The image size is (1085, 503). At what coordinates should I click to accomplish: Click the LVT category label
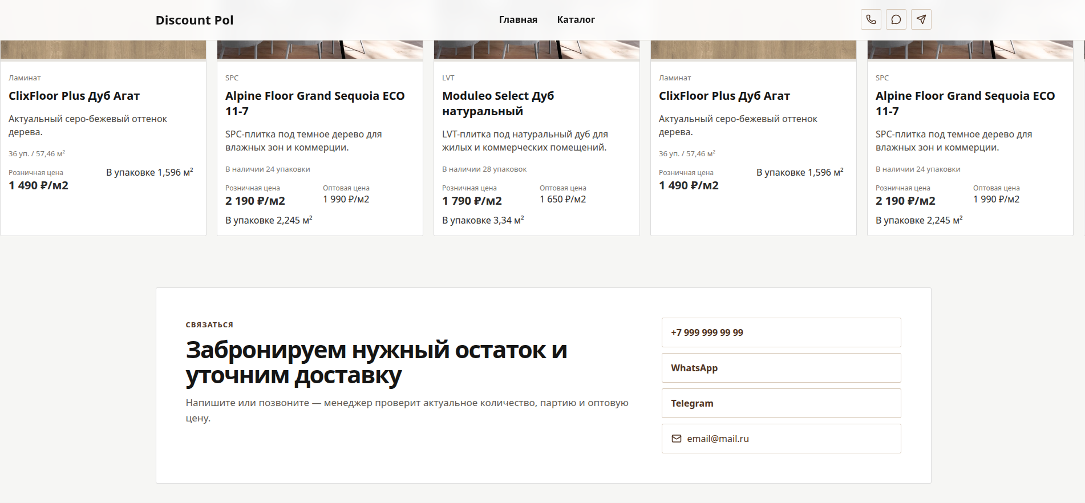(x=448, y=78)
